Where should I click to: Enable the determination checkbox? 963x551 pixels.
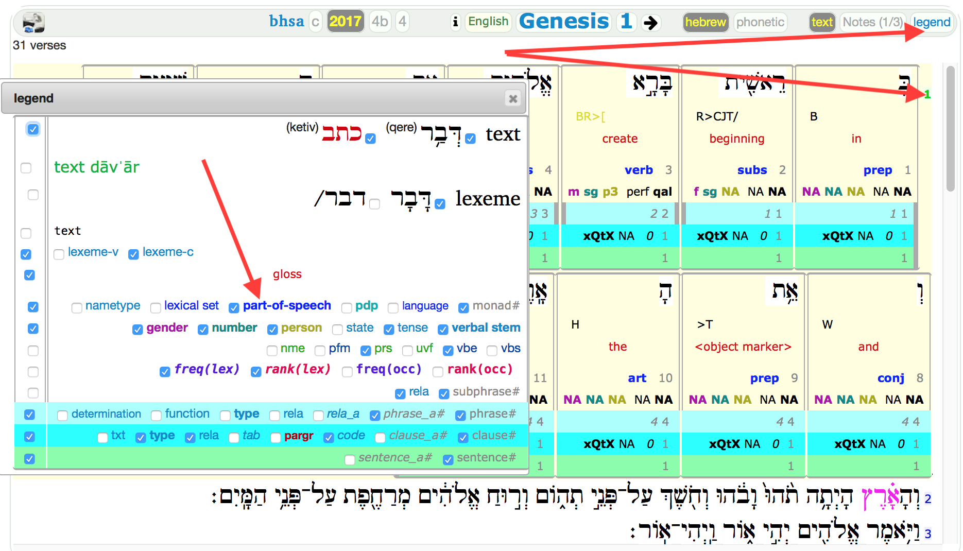pyautogui.click(x=62, y=416)
